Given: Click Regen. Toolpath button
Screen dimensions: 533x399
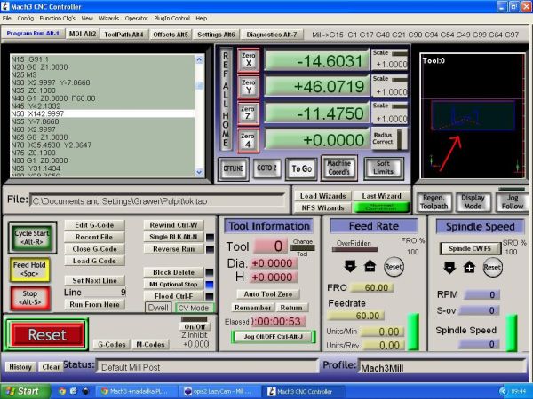Looking at the screenshot, I should pos(434,202).
